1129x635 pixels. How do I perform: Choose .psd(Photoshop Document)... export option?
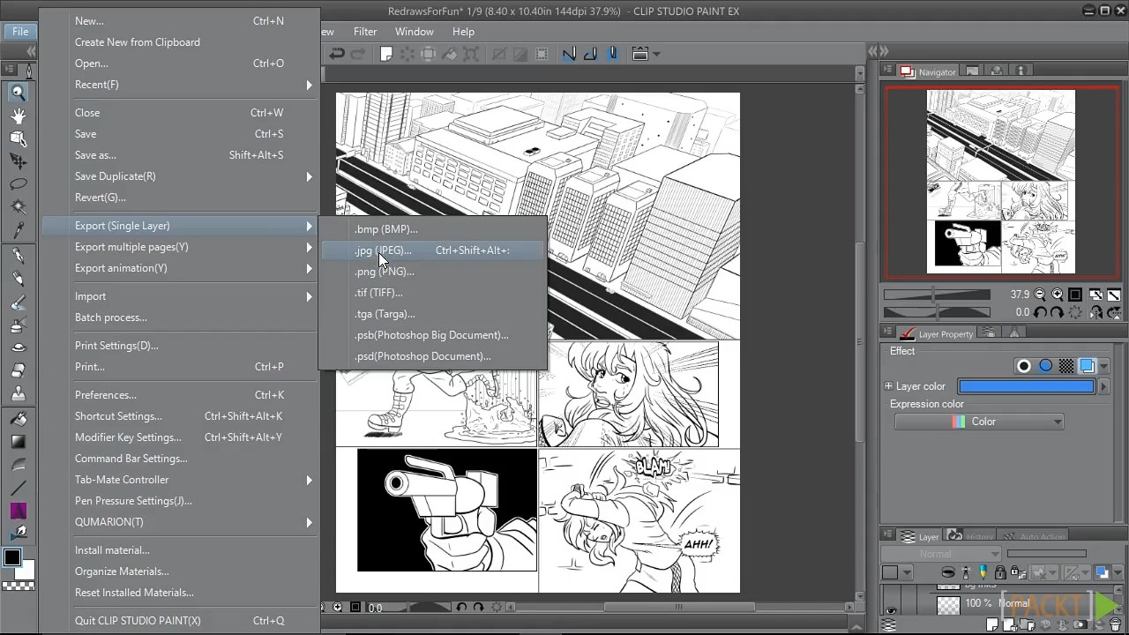pos(433,356)
